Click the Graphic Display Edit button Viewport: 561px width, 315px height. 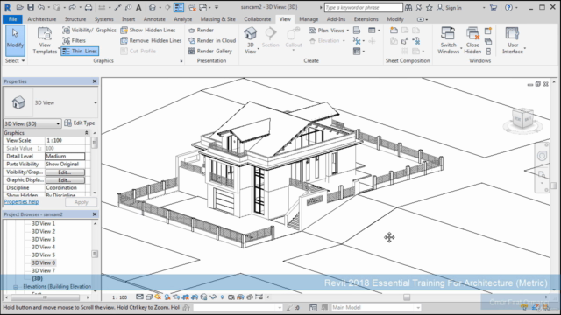(65, 180)
